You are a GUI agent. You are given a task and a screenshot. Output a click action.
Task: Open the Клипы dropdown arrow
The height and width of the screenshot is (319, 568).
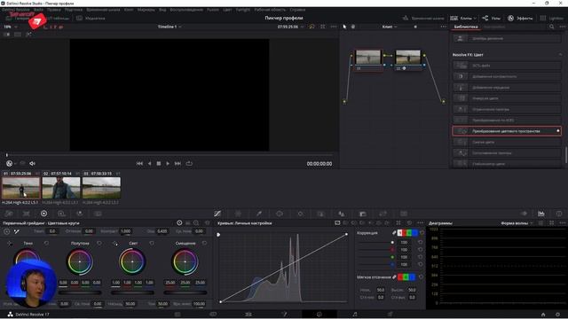coord(475,18)
